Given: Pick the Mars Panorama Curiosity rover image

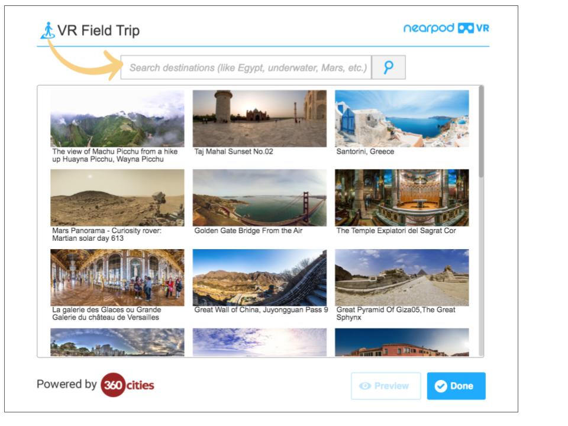Looking at the screenshot, I should pos(117,198).
